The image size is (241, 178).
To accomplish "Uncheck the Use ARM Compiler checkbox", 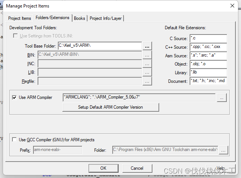I will point(14,97).
